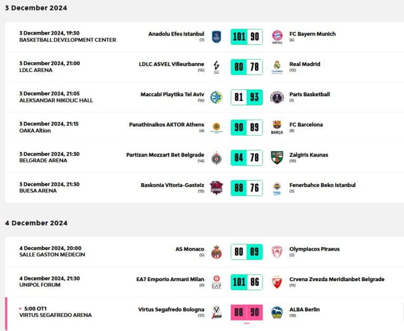The image size is (404, 331).
Task: Click the Olympiacos Piraeus logo
Action: (x=277, y=252)
